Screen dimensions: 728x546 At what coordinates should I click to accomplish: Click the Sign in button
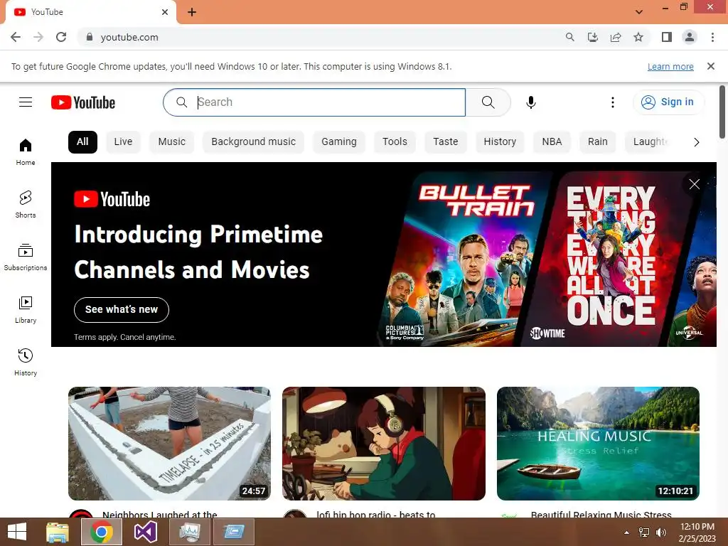[x=668, y=102]
